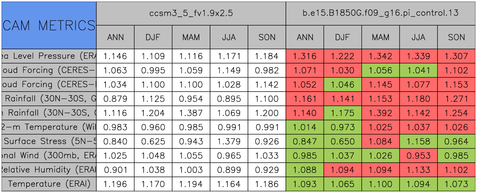Select the green cell showing 0.650
Image resolution: width=477 pixels, height=193 pixels.
tap(343, 141)
